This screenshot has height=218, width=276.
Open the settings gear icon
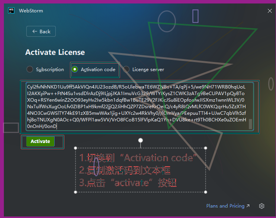click(x=261, y=206)
